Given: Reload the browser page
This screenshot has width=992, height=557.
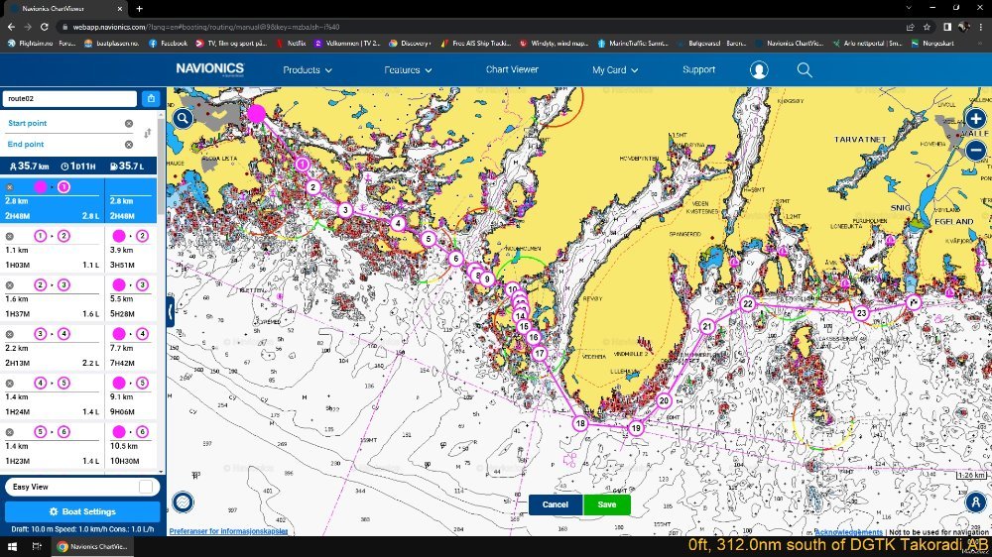Looking at the screenshot, I should [44, 27].
